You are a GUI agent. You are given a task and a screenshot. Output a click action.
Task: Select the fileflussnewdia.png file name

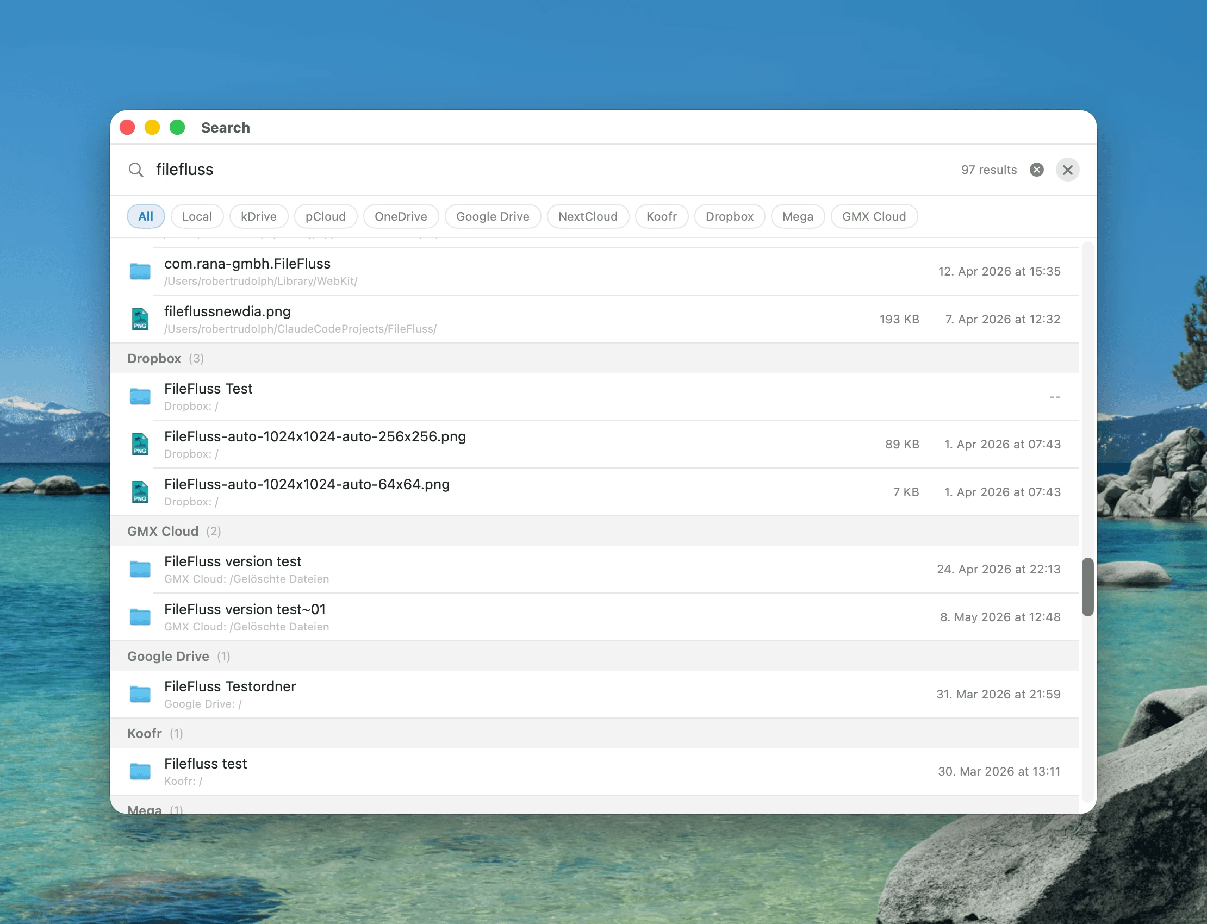(x=227, y=311)
